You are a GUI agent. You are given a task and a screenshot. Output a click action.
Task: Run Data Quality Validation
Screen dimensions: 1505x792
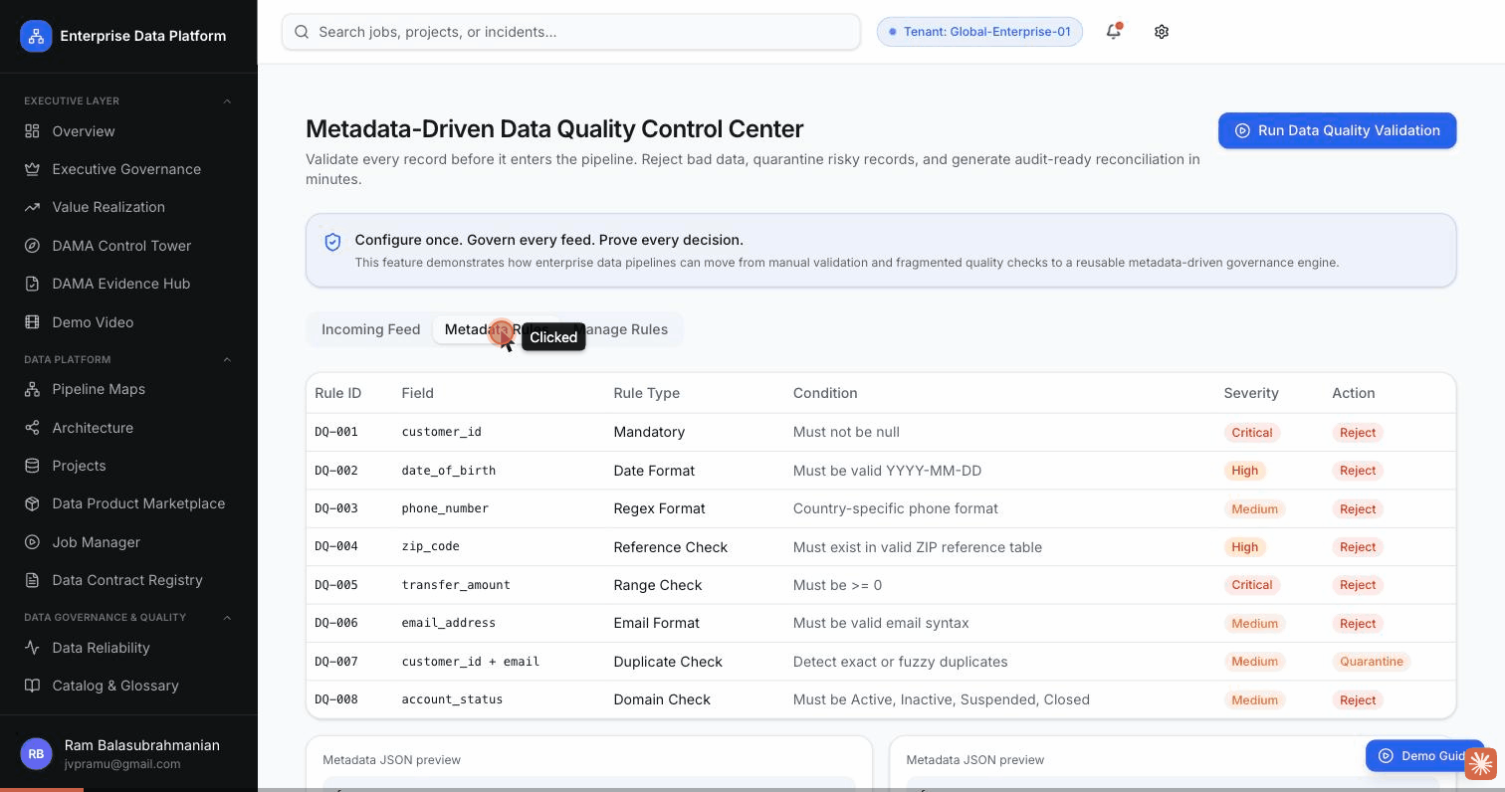pyautogui.click(x=1337, y=130)
